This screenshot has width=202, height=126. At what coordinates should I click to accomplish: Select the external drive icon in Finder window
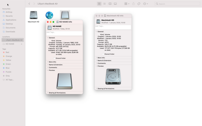coord(65,15)
